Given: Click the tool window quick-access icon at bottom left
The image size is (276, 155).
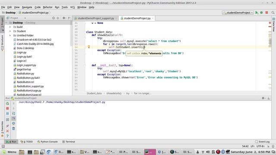Looking at the screenshot, I should point(3,146).
